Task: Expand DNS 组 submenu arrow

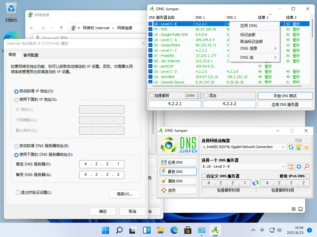Action: (x=275, y=58)
